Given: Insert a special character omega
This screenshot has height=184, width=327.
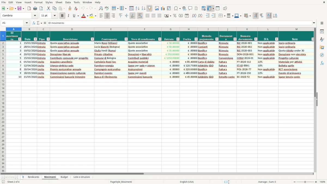Looking at the screenshot, I should [176, 8].
